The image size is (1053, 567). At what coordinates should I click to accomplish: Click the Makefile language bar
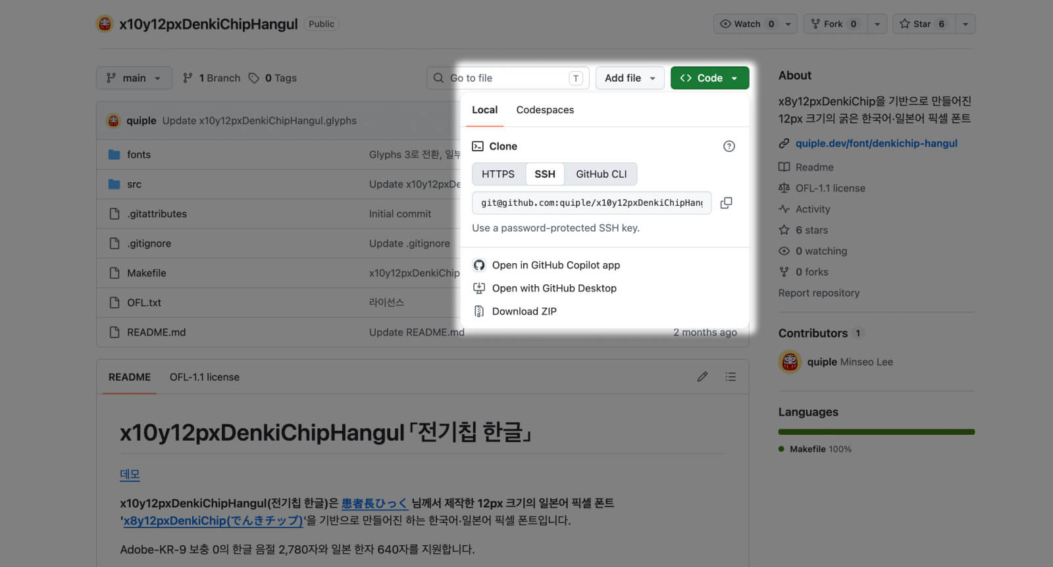point(876,432)
